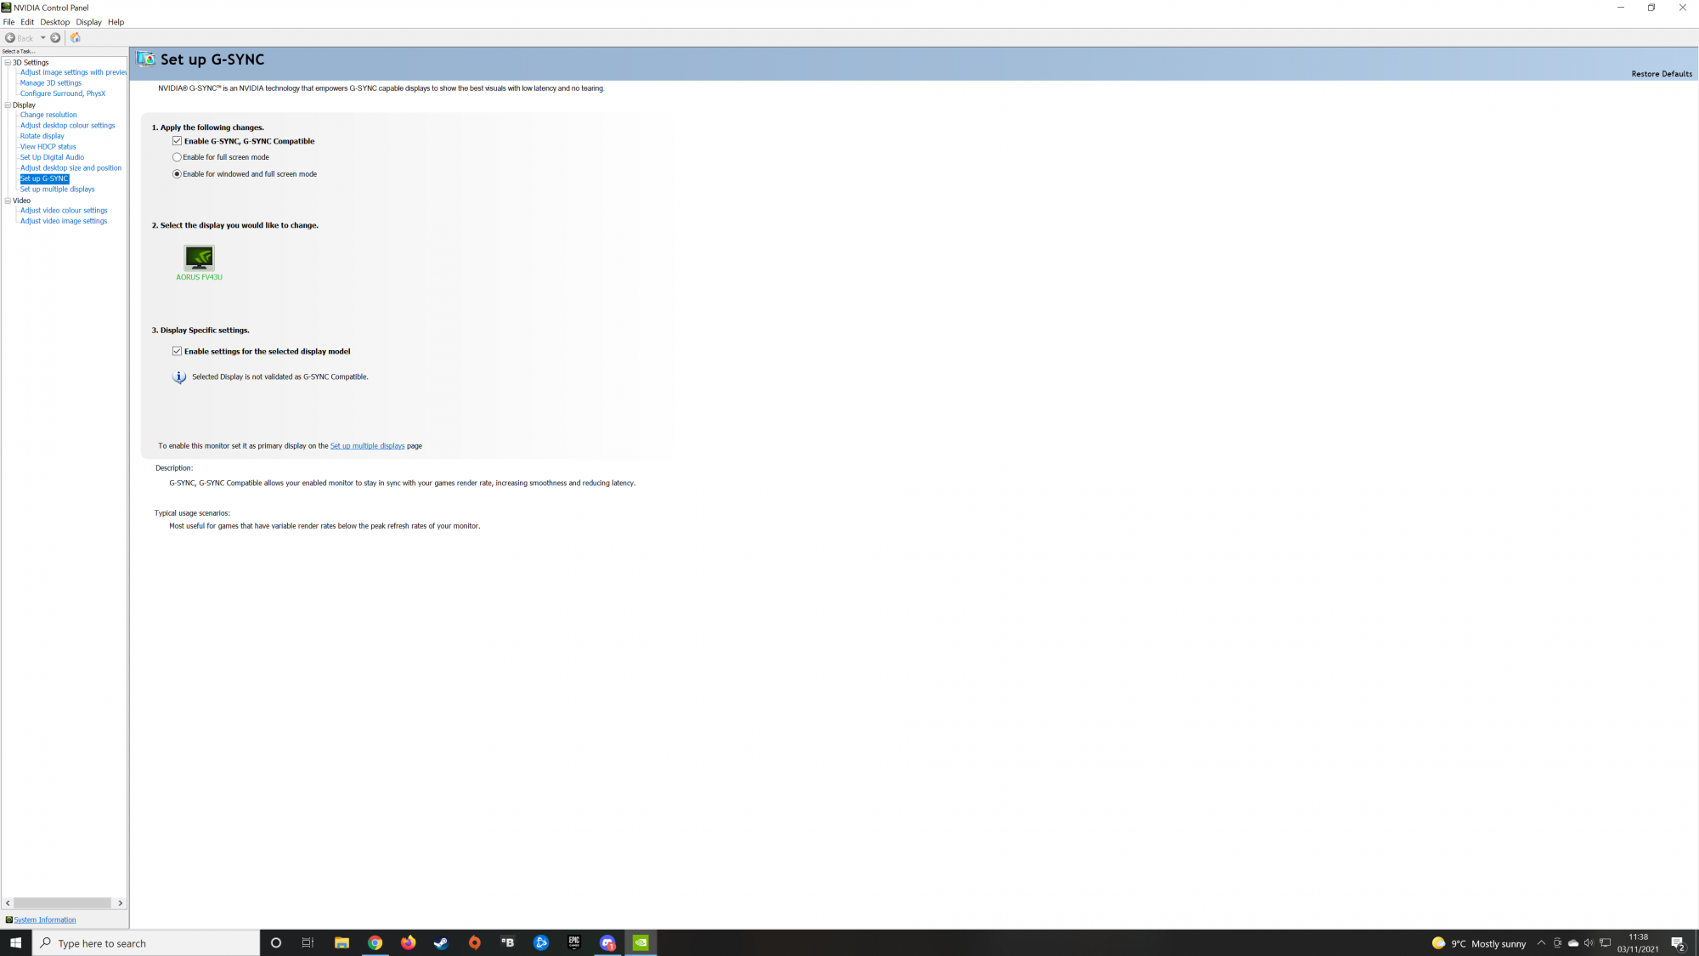
Task: Open the Help menu
Action: [x=116, y=22]
